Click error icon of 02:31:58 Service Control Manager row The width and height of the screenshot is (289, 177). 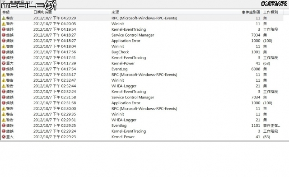[x=4, y=97]
